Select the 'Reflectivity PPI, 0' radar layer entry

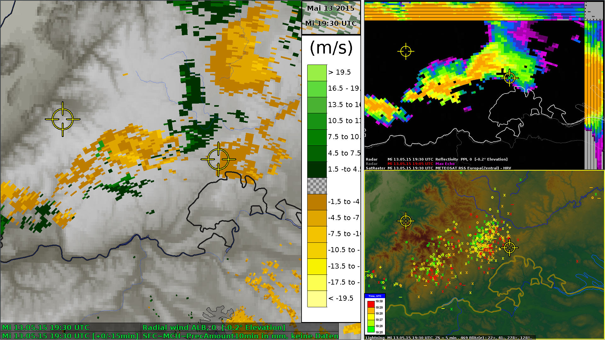point(453,159)
